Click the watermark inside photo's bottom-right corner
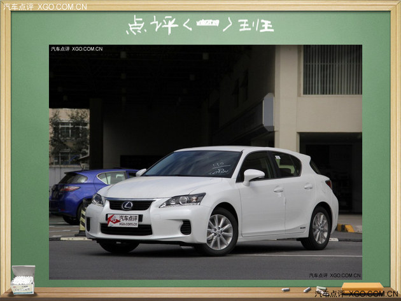401x301 pixels. point(335,275)
